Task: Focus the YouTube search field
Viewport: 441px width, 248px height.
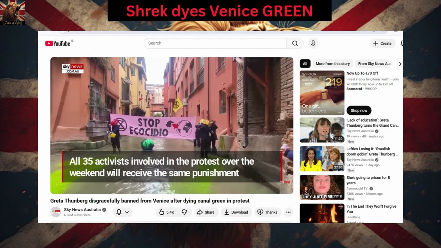Action: [x=215, y=43]
